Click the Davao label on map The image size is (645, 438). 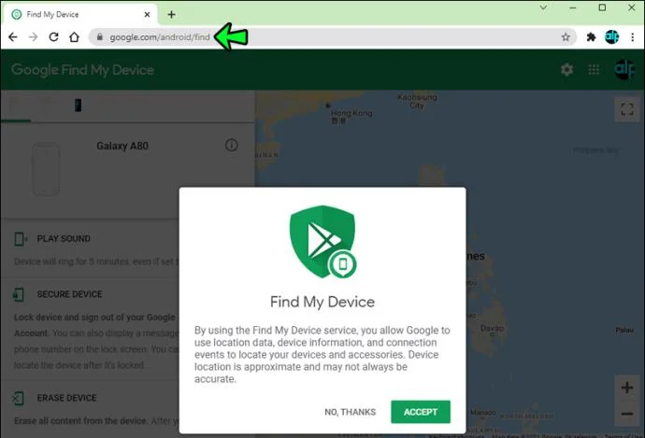pyautogui.click(x=492, y=328)
